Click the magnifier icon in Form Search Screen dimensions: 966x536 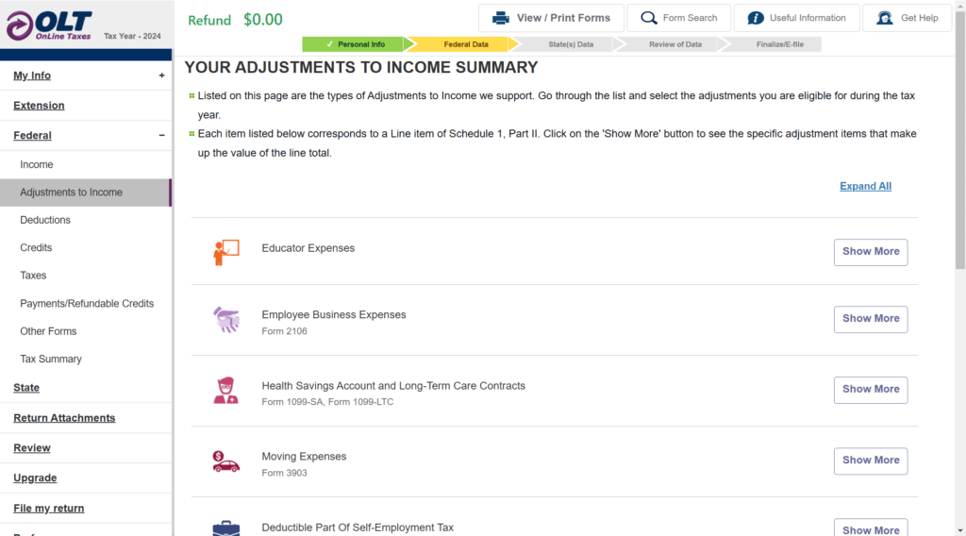tap(649, 18)
